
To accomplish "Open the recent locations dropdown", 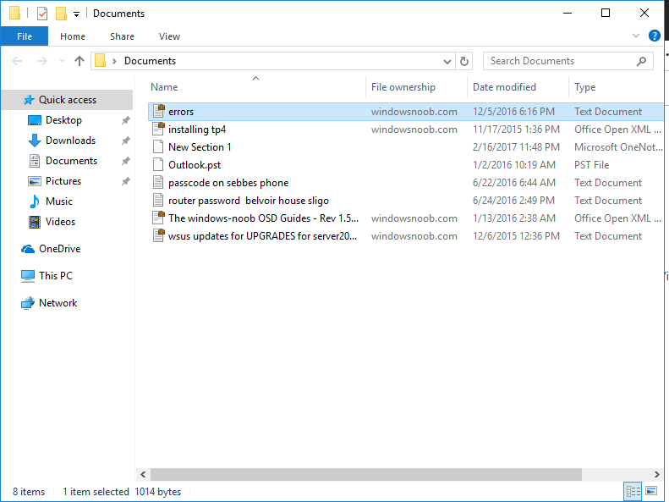I will pos(63,61).
